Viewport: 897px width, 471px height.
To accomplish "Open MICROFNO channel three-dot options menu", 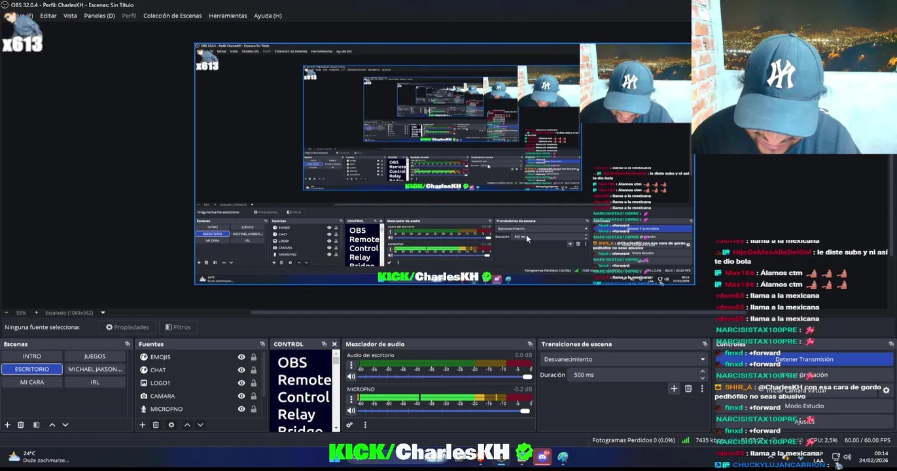I will click(x=351, y=400).
